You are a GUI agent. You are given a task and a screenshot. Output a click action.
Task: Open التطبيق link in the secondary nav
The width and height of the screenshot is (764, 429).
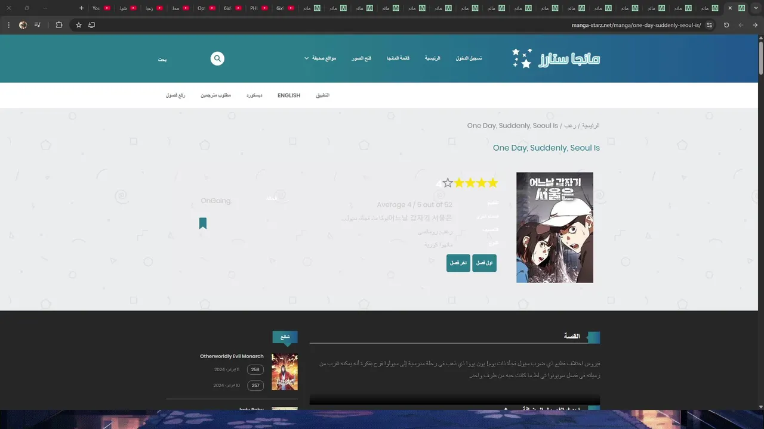(x=322, y=95)
